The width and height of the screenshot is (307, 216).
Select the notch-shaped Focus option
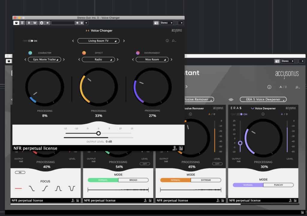72,188
